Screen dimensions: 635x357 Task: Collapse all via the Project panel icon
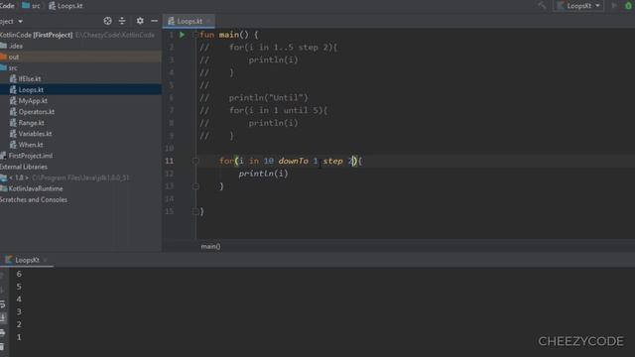pyautogui.click(x=122, y=21)
